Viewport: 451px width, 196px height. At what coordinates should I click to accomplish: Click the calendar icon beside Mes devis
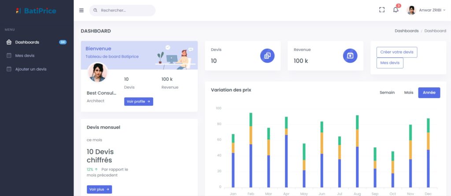coord(9,56)
